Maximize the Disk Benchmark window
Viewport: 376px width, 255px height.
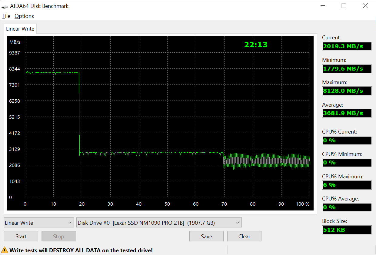coord(344,6)
